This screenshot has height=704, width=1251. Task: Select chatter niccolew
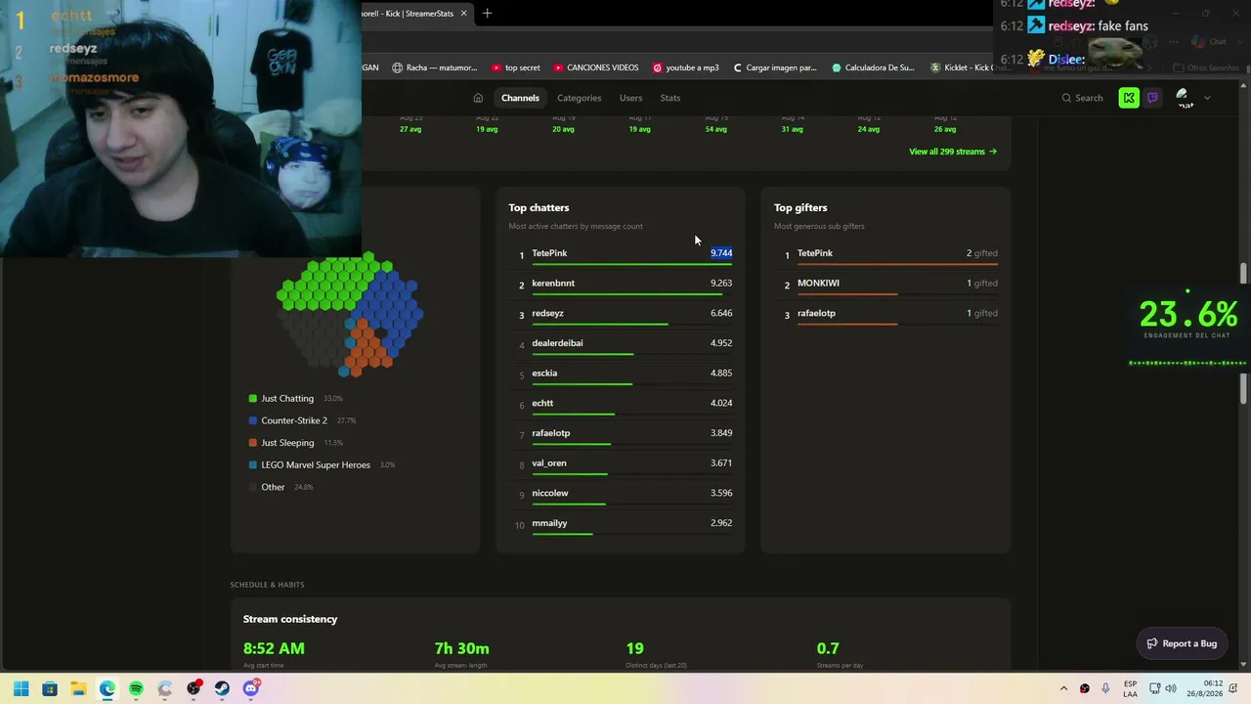click(x=549, y=493)
